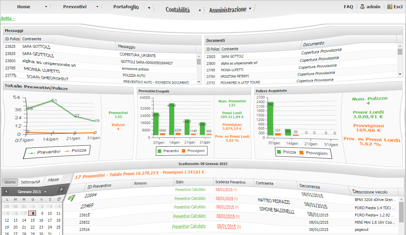Switch calendar view to Giorno
This screenshot has width=406, height=235.
[x=10, y=182]
